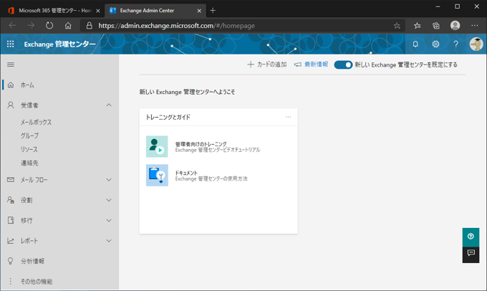Open the トレーニングとガイド card options ellipsis
The image size is (487, 291).
point(288,117)
